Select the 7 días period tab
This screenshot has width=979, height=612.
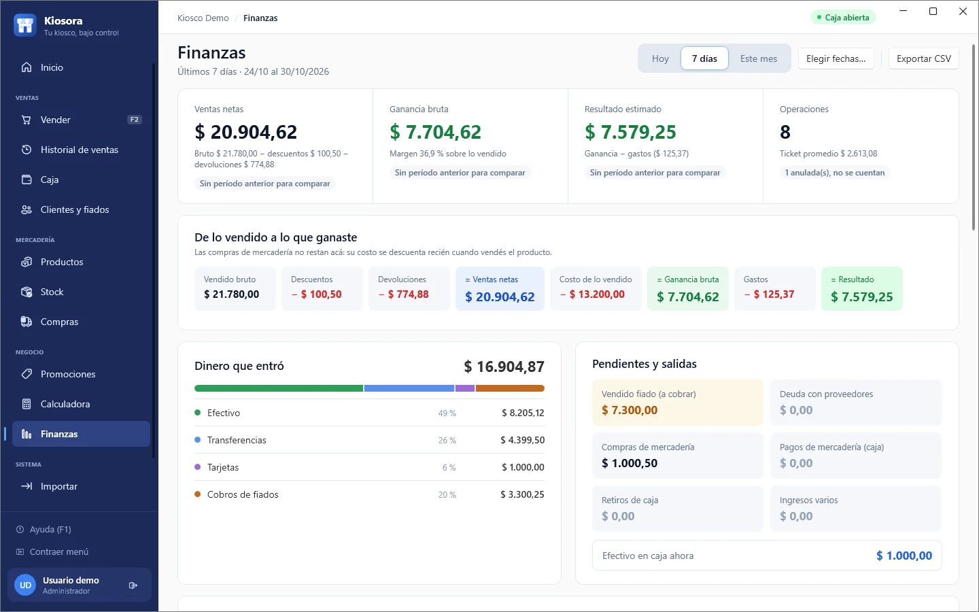point(704,58)
